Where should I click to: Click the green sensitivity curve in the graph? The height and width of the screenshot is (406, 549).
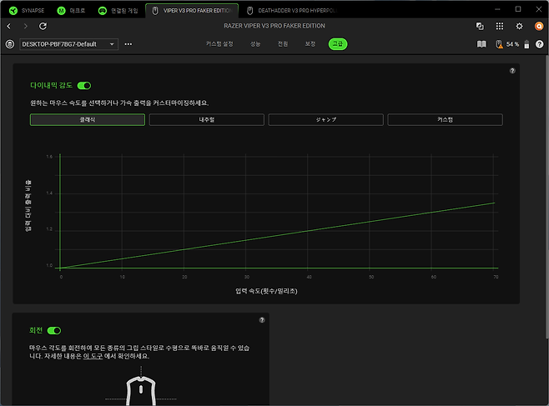coord(277,235)
